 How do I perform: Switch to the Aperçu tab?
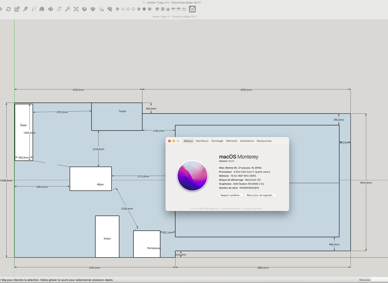pyautogui.click(x=188, y=141)
